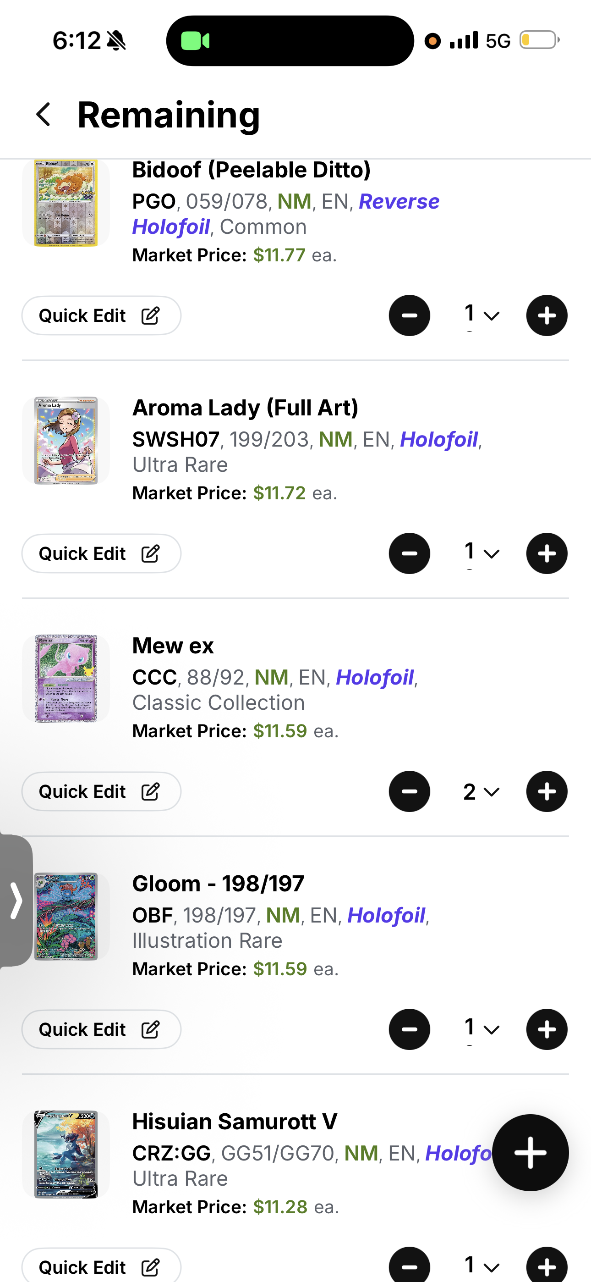Open quantity dropdown for Bidoof card
This screenshot has width=591, height=1282.
pos(482,315)
